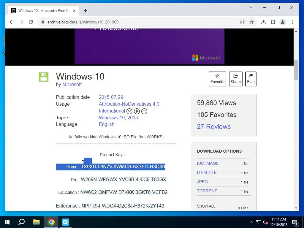Open the Microsoft creator link
Viewport: 304px width, 228px height.
(x=72, y=85)
